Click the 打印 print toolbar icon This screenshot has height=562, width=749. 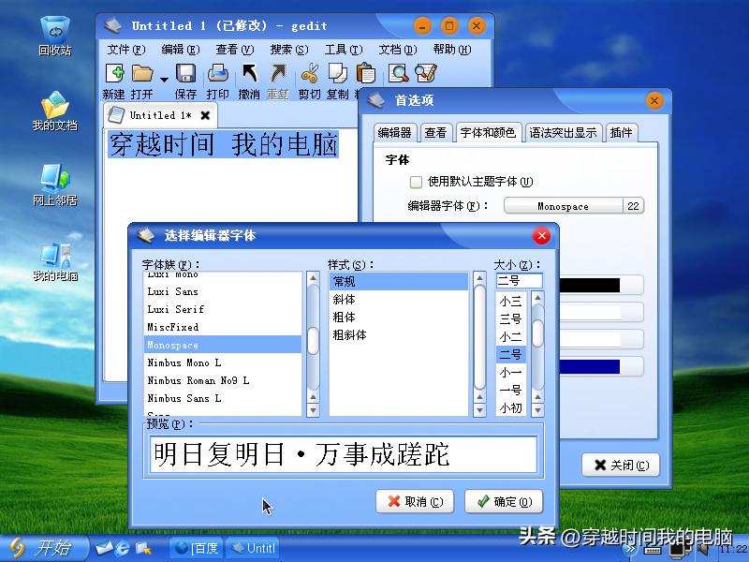point(217,73)
